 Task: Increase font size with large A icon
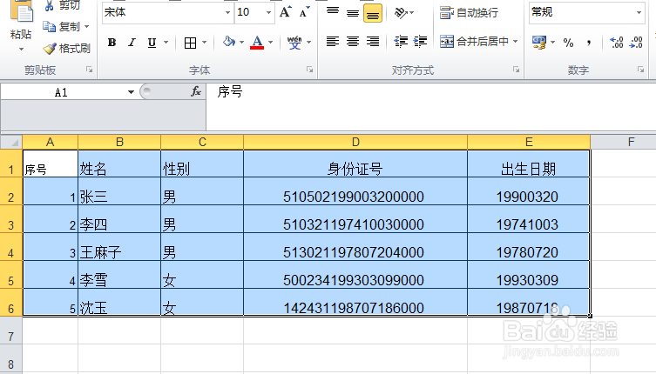coord(285,12)
